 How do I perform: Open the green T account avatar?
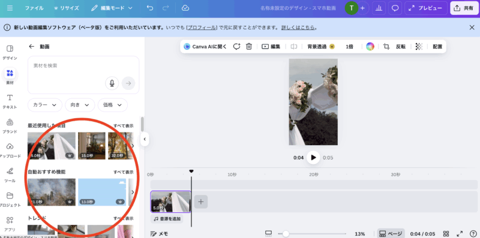[x=352, y=8]
